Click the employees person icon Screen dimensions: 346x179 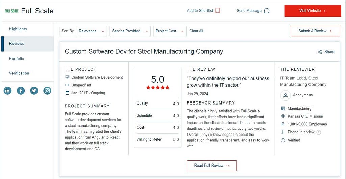coord(283,124)
